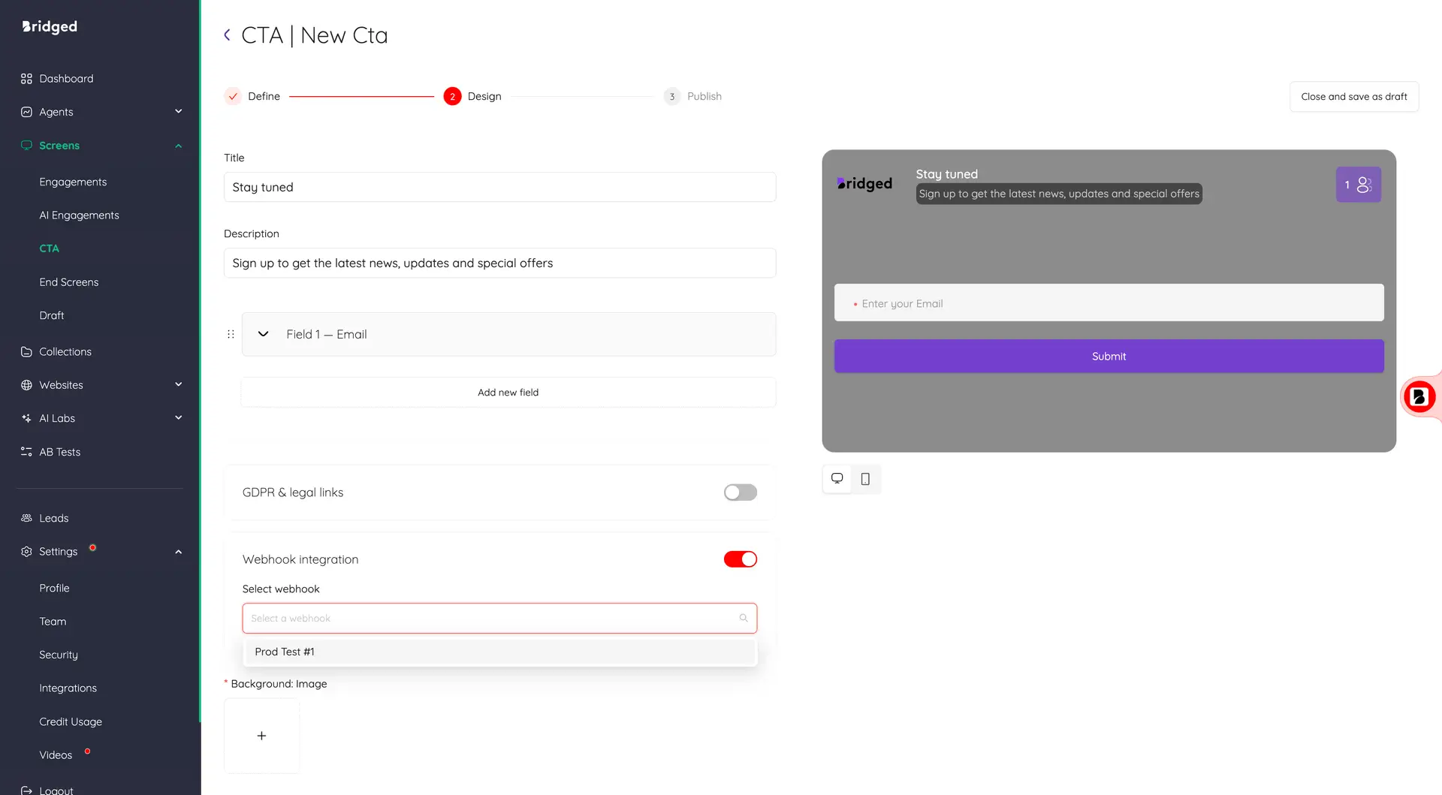Image resolution: width=1442 pixels, height=795 pixels.
Task: Click the AB Tests icon
Action: 26,452
